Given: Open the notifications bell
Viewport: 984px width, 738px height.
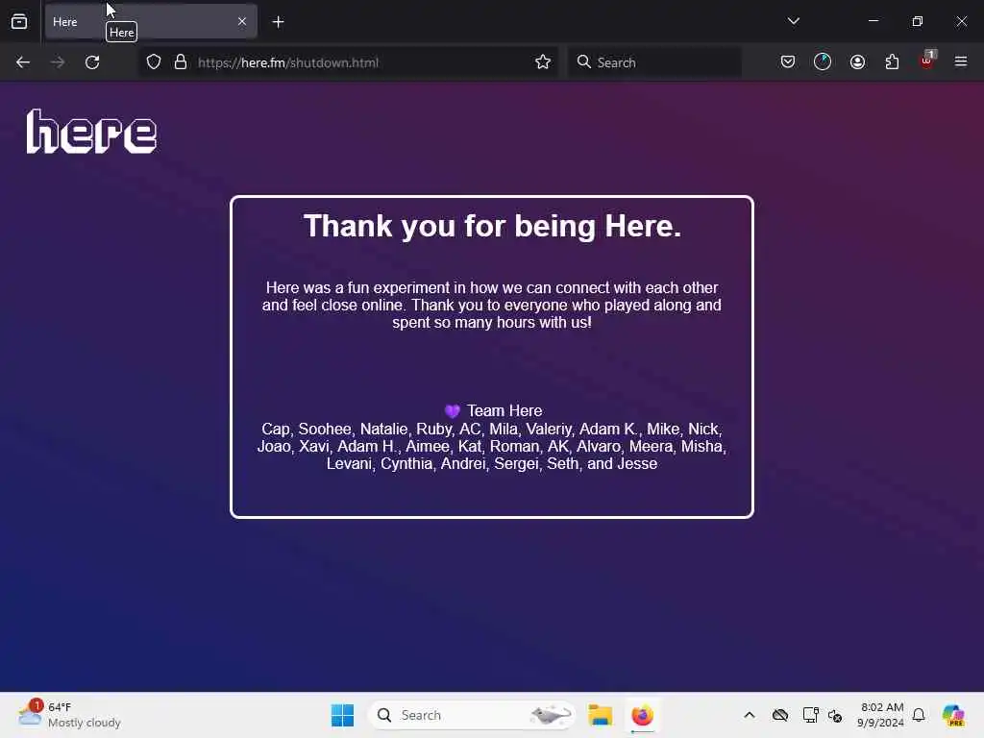Looking at the screenshot, I should point(919,715).
